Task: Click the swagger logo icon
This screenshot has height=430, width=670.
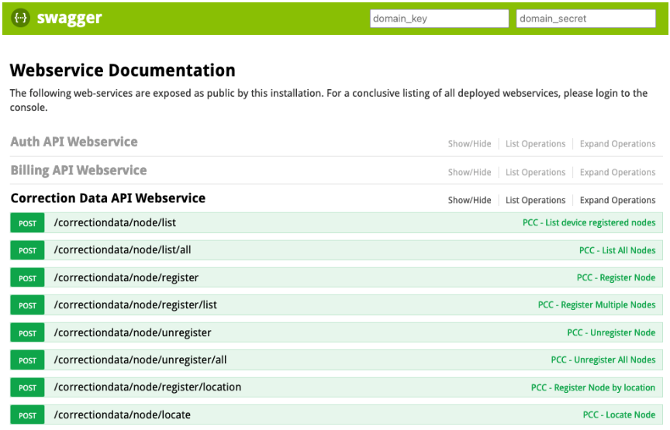Action: [x=20, y=18]
